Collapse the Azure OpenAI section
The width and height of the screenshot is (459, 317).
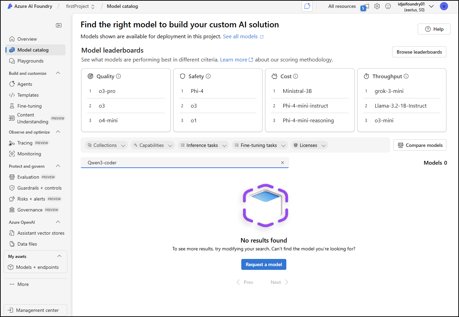[x=58, y=222]
